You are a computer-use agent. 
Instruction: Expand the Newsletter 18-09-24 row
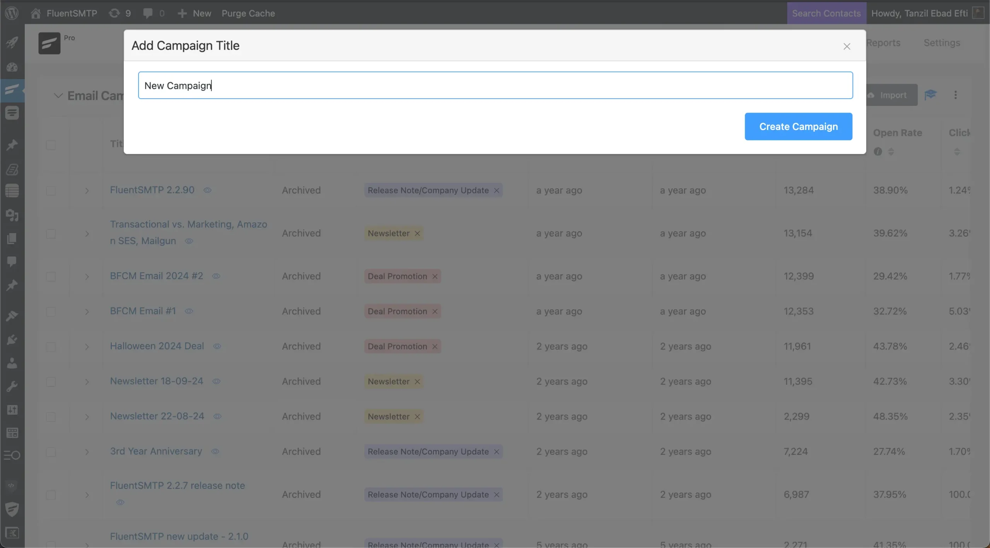pyautogui.click(x=87, y=382)
